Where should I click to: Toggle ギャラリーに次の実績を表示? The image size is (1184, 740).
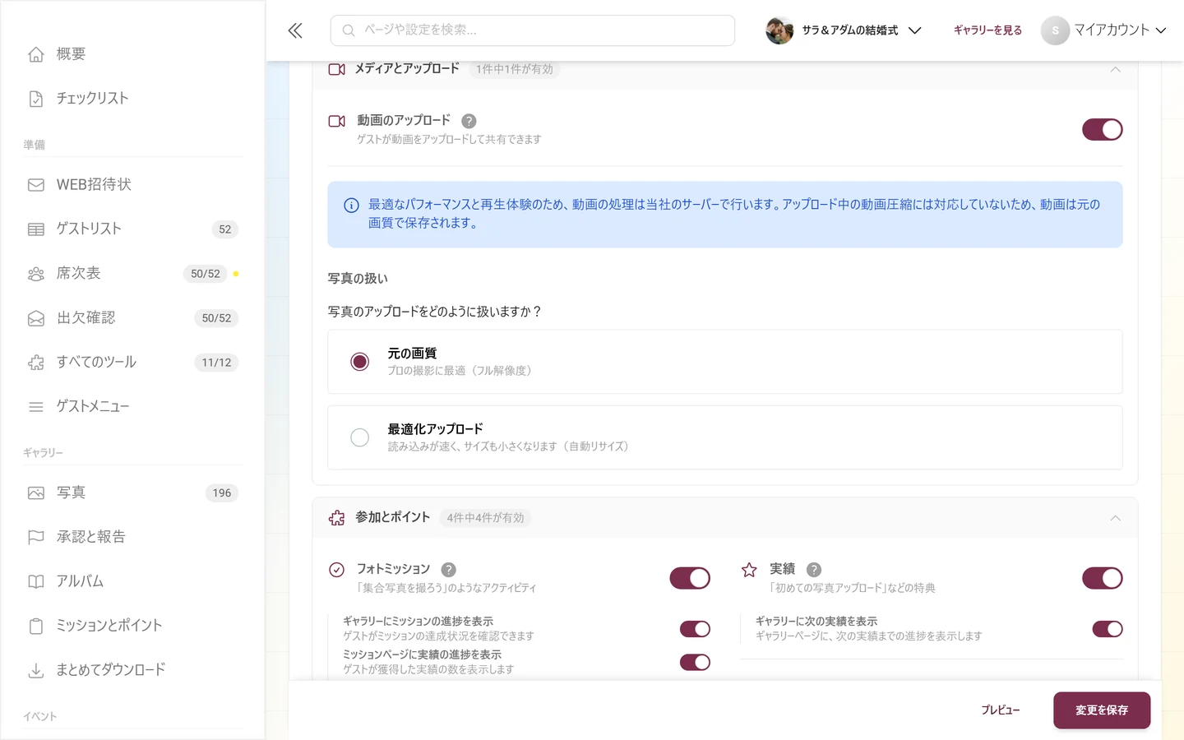click(x=1108, y=629)
